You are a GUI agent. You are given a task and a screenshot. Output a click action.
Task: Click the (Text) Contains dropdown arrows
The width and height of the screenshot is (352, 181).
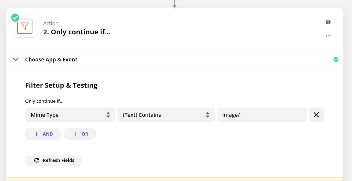208,115
